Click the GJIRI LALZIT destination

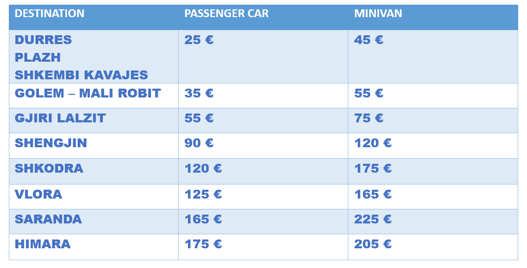(x=60, y=119)
